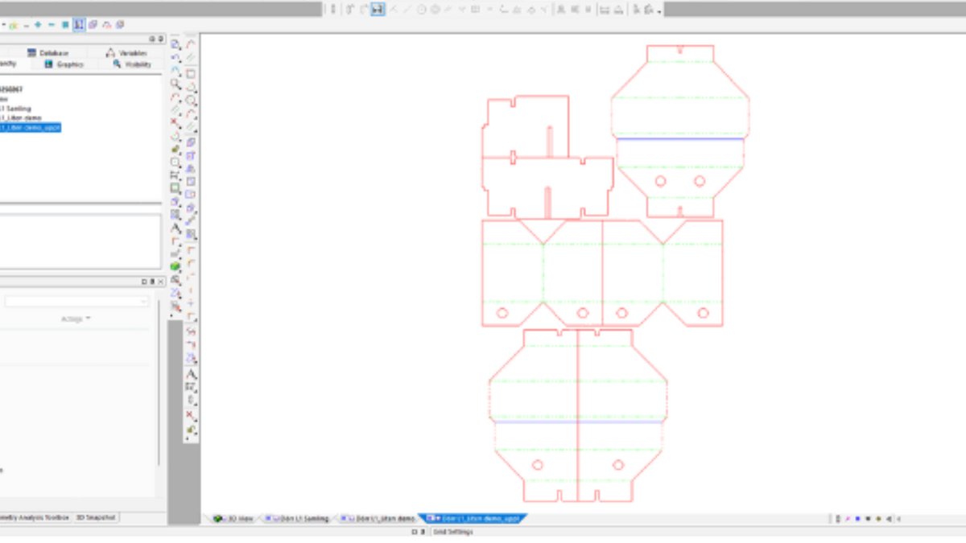The width and height of the screenshot is (966, 543).
Task: Click the highlighted icon in top center toolbar
Action: pyautogui.click(x=377, y=9)
